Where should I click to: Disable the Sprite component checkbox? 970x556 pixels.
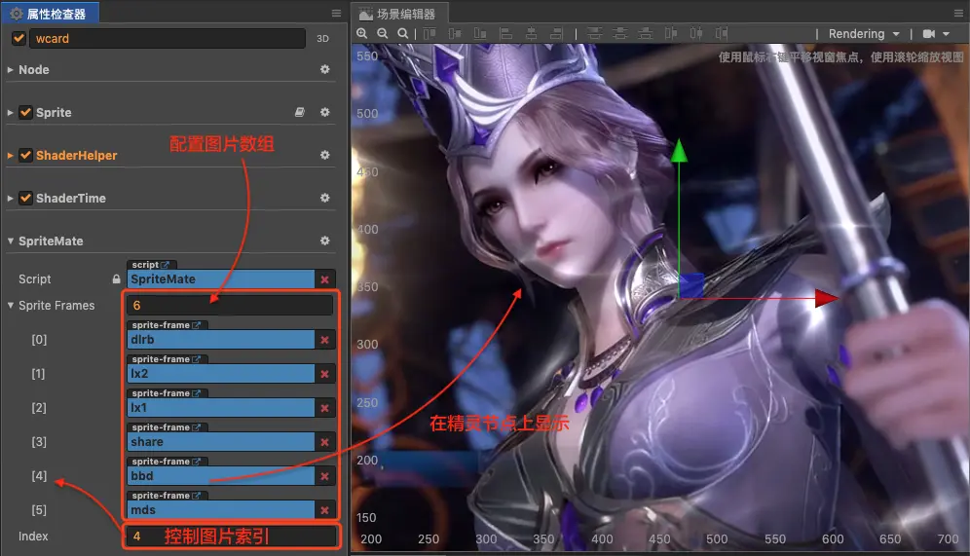25,112
